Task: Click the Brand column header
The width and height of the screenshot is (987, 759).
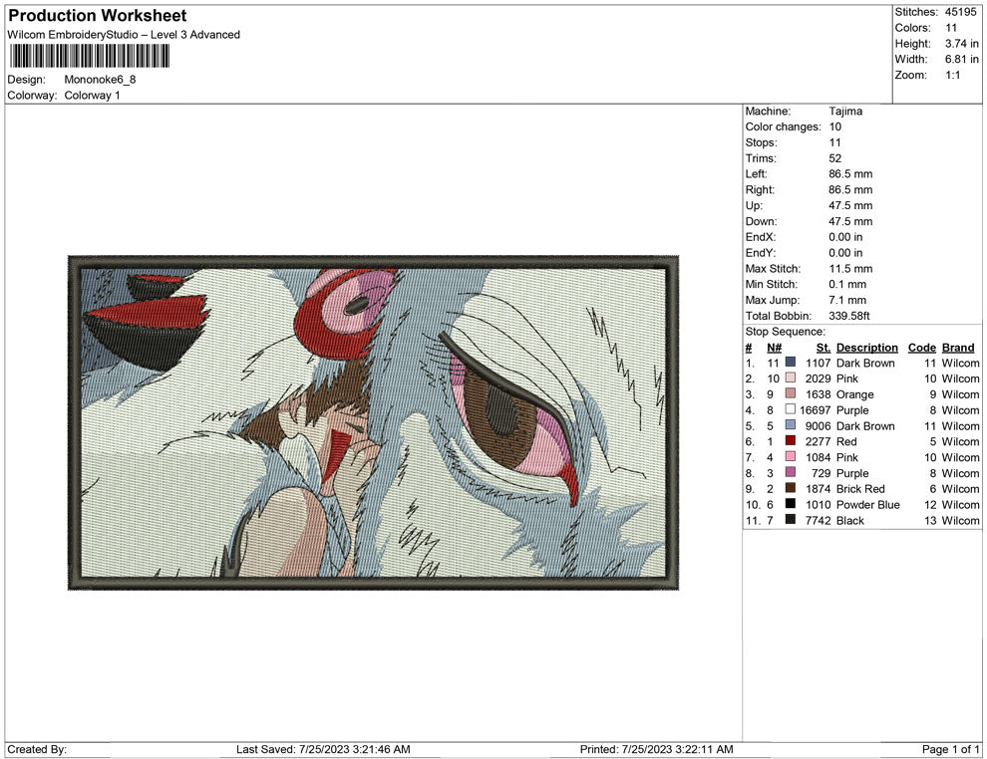Action: [x=957, y=347]
